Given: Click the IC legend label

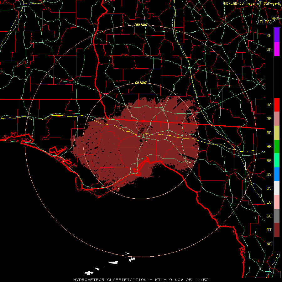Looking at the screenshot, I should [x=269, y=202].
